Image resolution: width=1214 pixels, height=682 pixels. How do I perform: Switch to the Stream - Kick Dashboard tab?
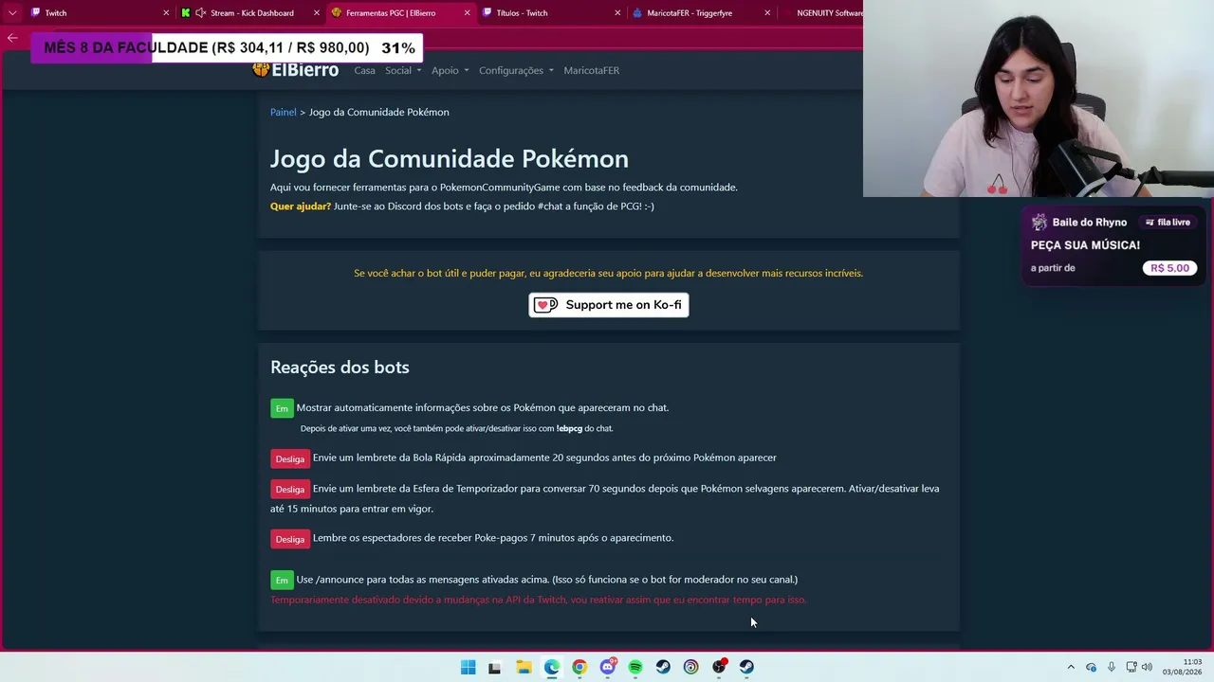coord(250,13)
